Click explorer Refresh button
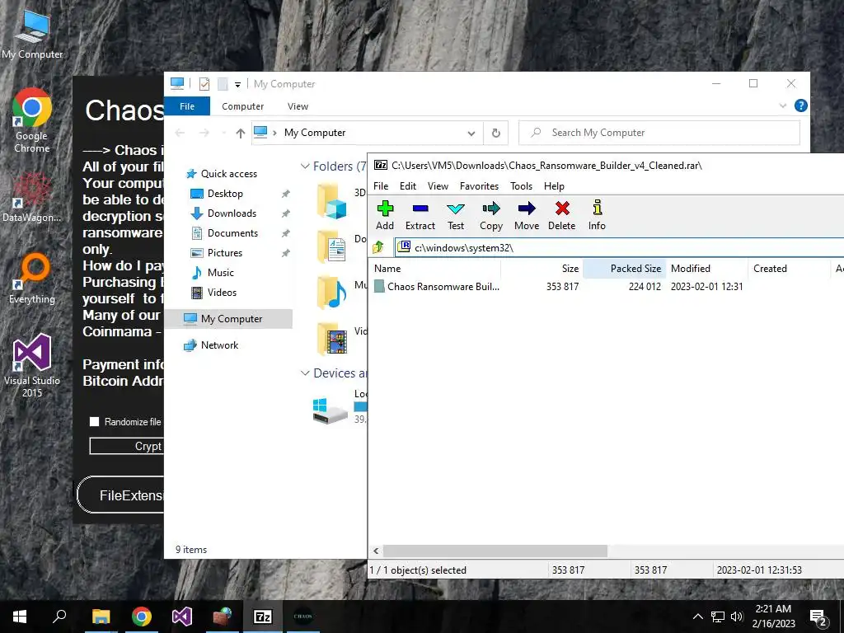 click(495, 133)
